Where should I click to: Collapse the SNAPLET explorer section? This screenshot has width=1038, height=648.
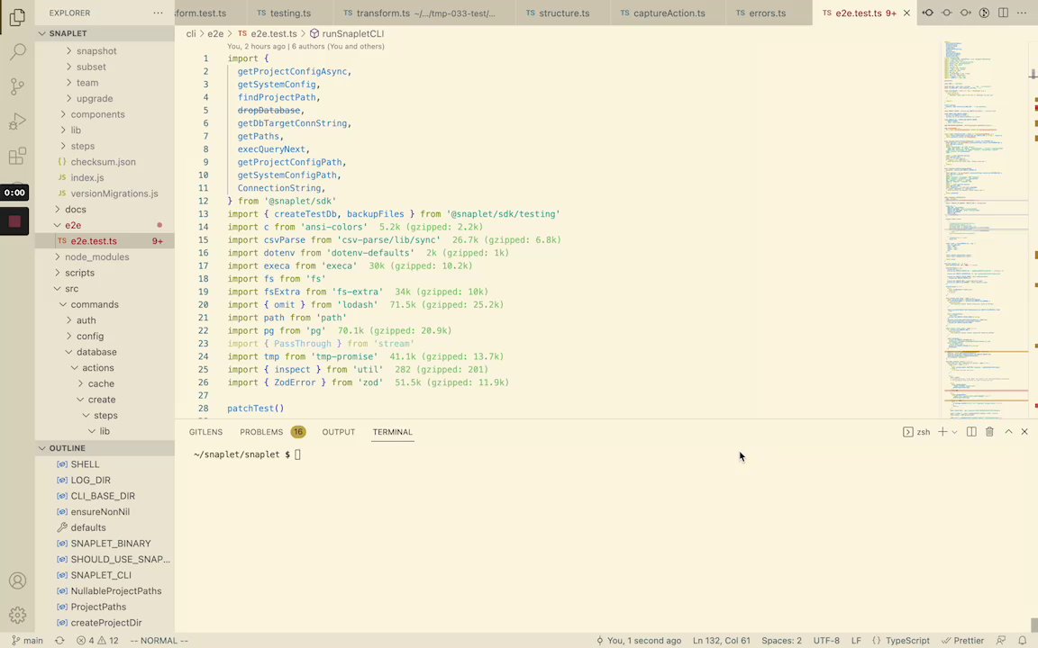click(x=105, y=33)
